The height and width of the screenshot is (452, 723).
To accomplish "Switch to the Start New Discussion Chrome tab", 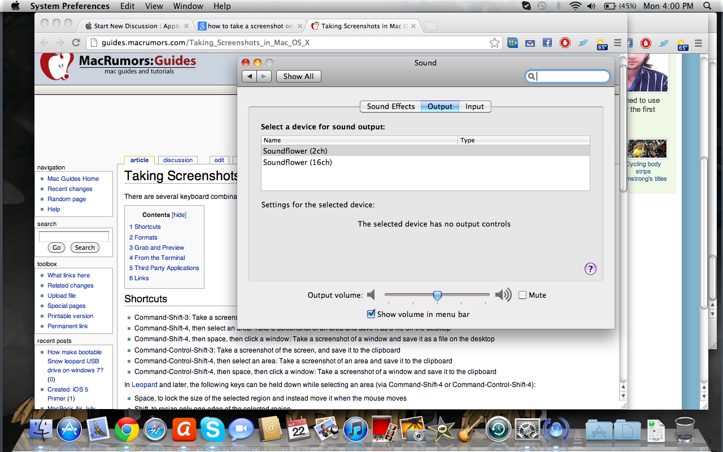I will (x=136, y=26).
